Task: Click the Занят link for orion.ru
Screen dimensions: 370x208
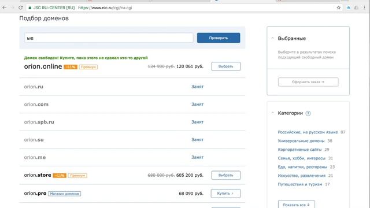Action: pos(198,87)
